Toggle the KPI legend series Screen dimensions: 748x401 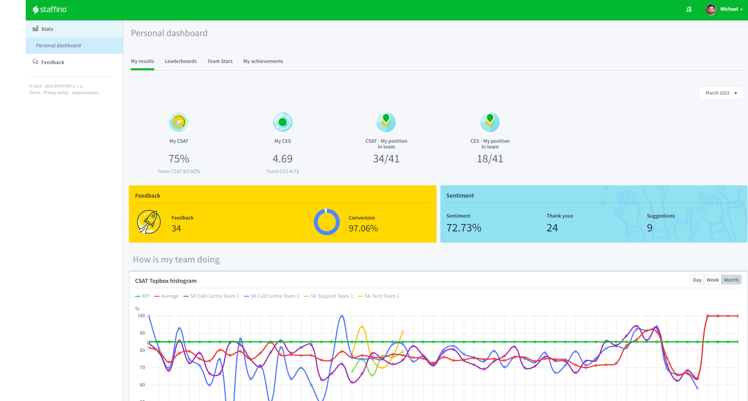click(142, 296)
